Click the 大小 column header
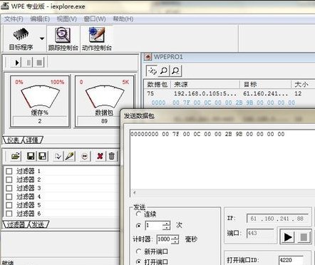 pyautogui.click(x=304, y=85)
